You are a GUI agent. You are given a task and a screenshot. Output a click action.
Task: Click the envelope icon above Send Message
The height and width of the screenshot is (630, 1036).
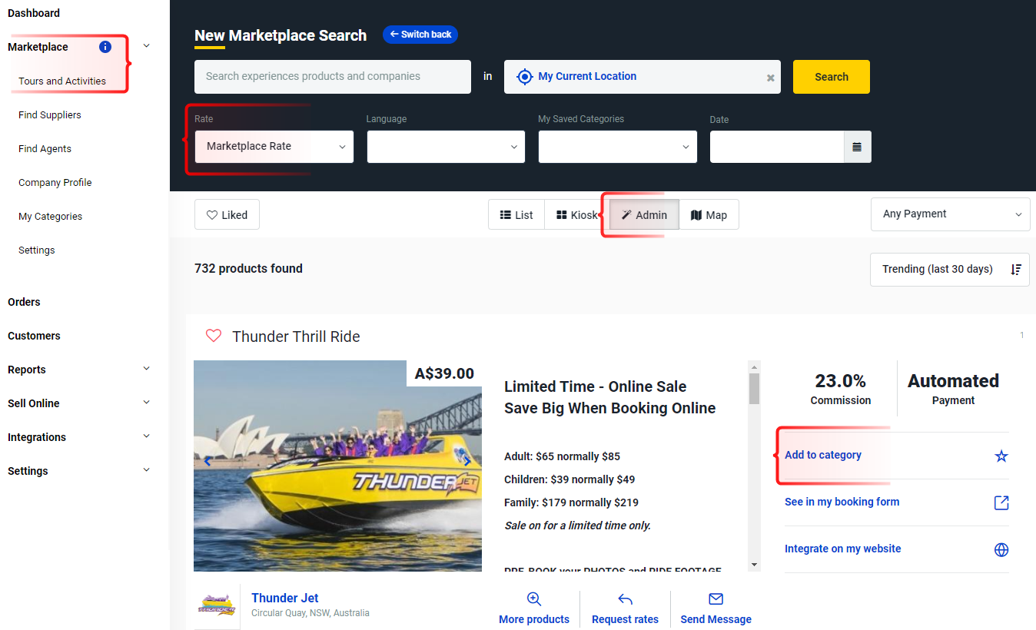[x=716, y=599]
